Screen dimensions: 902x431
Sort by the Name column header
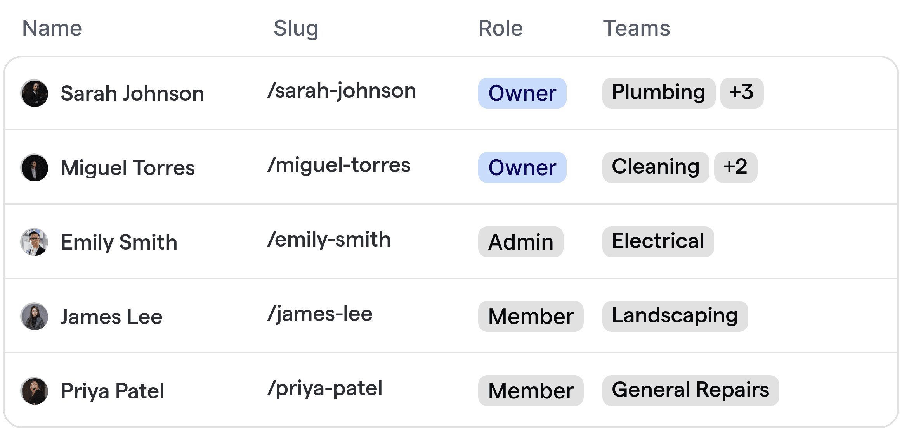tap(52, 28)
